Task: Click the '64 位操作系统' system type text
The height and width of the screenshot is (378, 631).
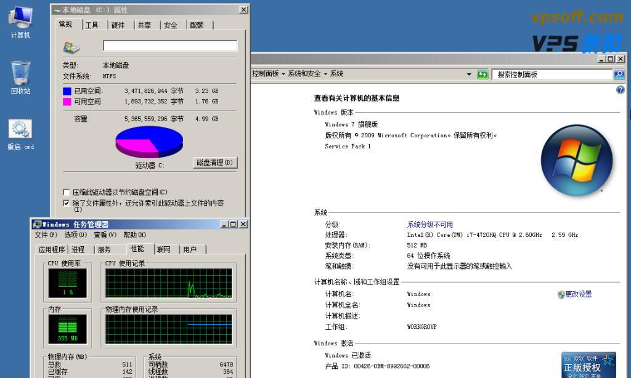Action: [x=429, y=255]
